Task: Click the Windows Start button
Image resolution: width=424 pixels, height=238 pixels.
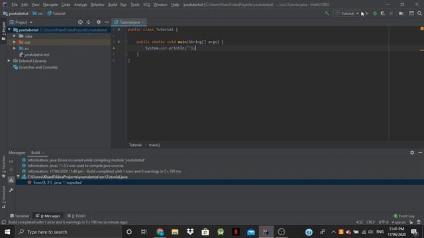Action: pyautogui.click(x=7, y=232)
